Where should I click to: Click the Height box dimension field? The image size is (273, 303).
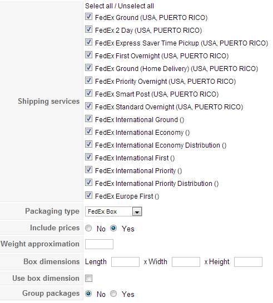point(248,262)
